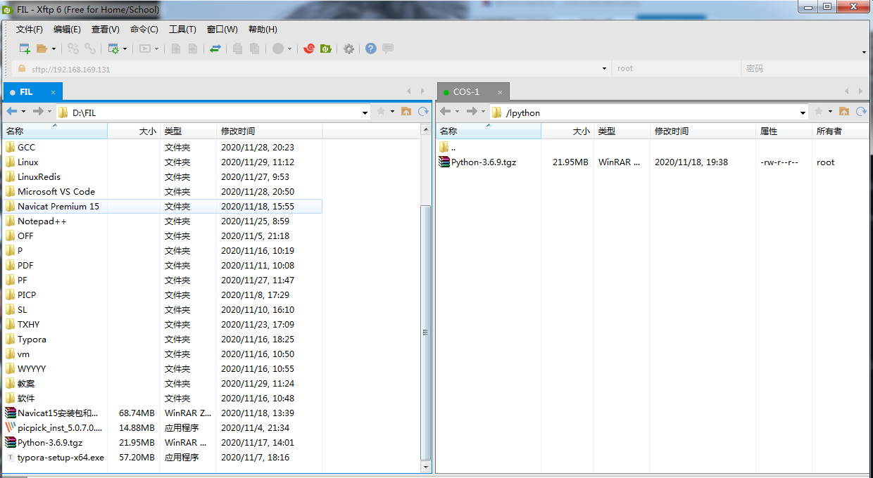Open local pane bookmark star
873x478 pixels.
coord(381,111)
